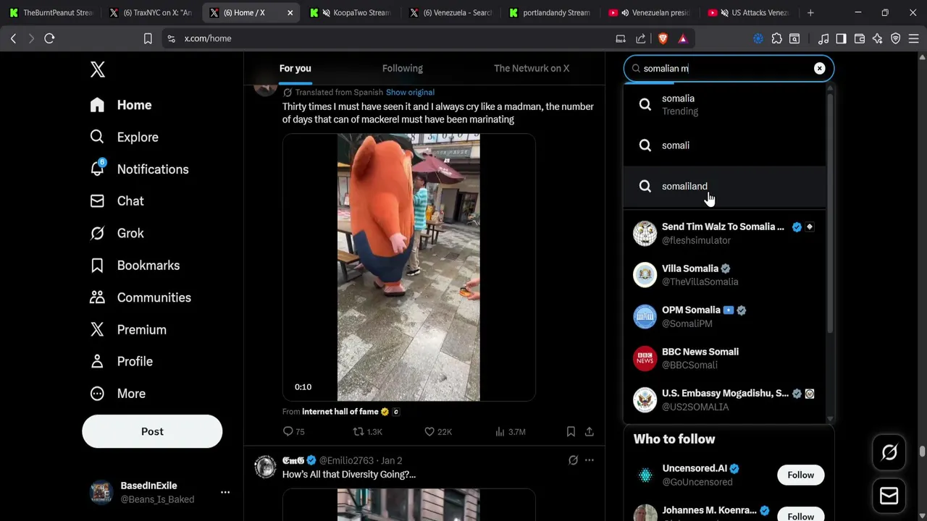Viewport: 927px width, 521px height.
Task: Switch to The Netwurk on X tab
Action: point(532,68)
